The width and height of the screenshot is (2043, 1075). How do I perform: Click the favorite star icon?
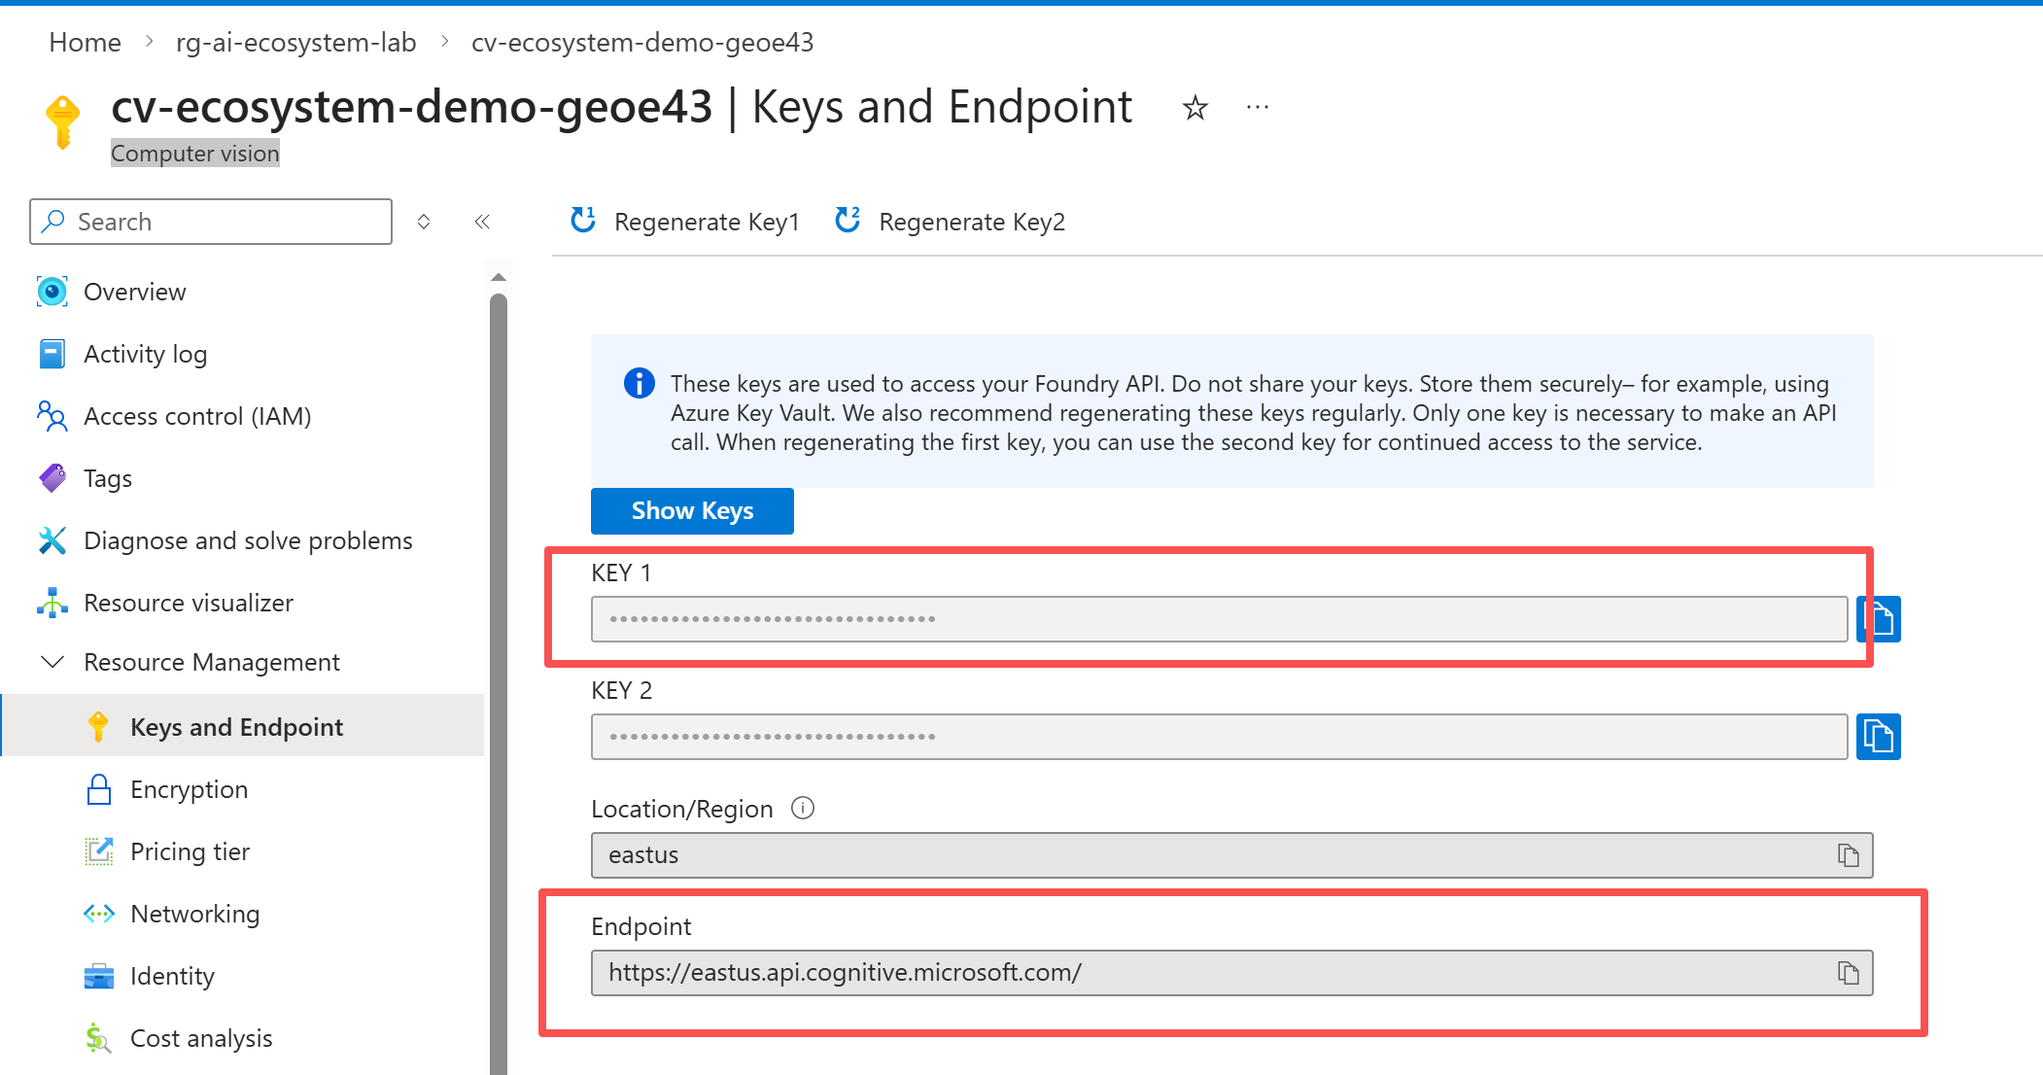point(1195,108)
